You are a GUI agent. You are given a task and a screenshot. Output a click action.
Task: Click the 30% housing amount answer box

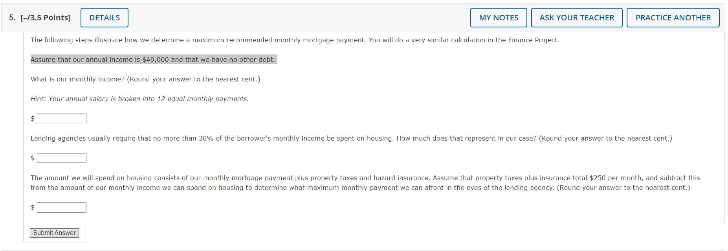61,158
